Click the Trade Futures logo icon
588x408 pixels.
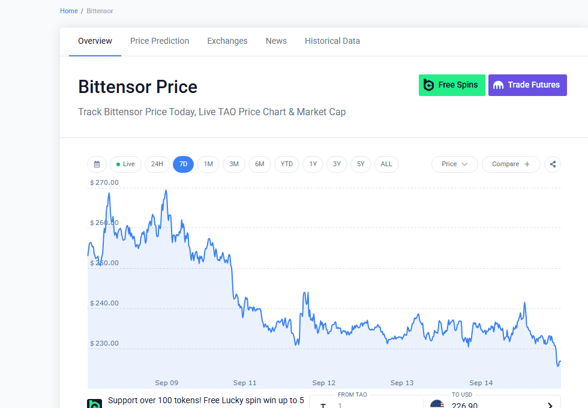[x=498, y=85]
